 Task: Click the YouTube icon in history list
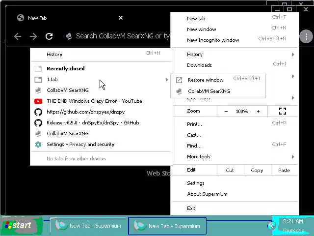(38, 101)
